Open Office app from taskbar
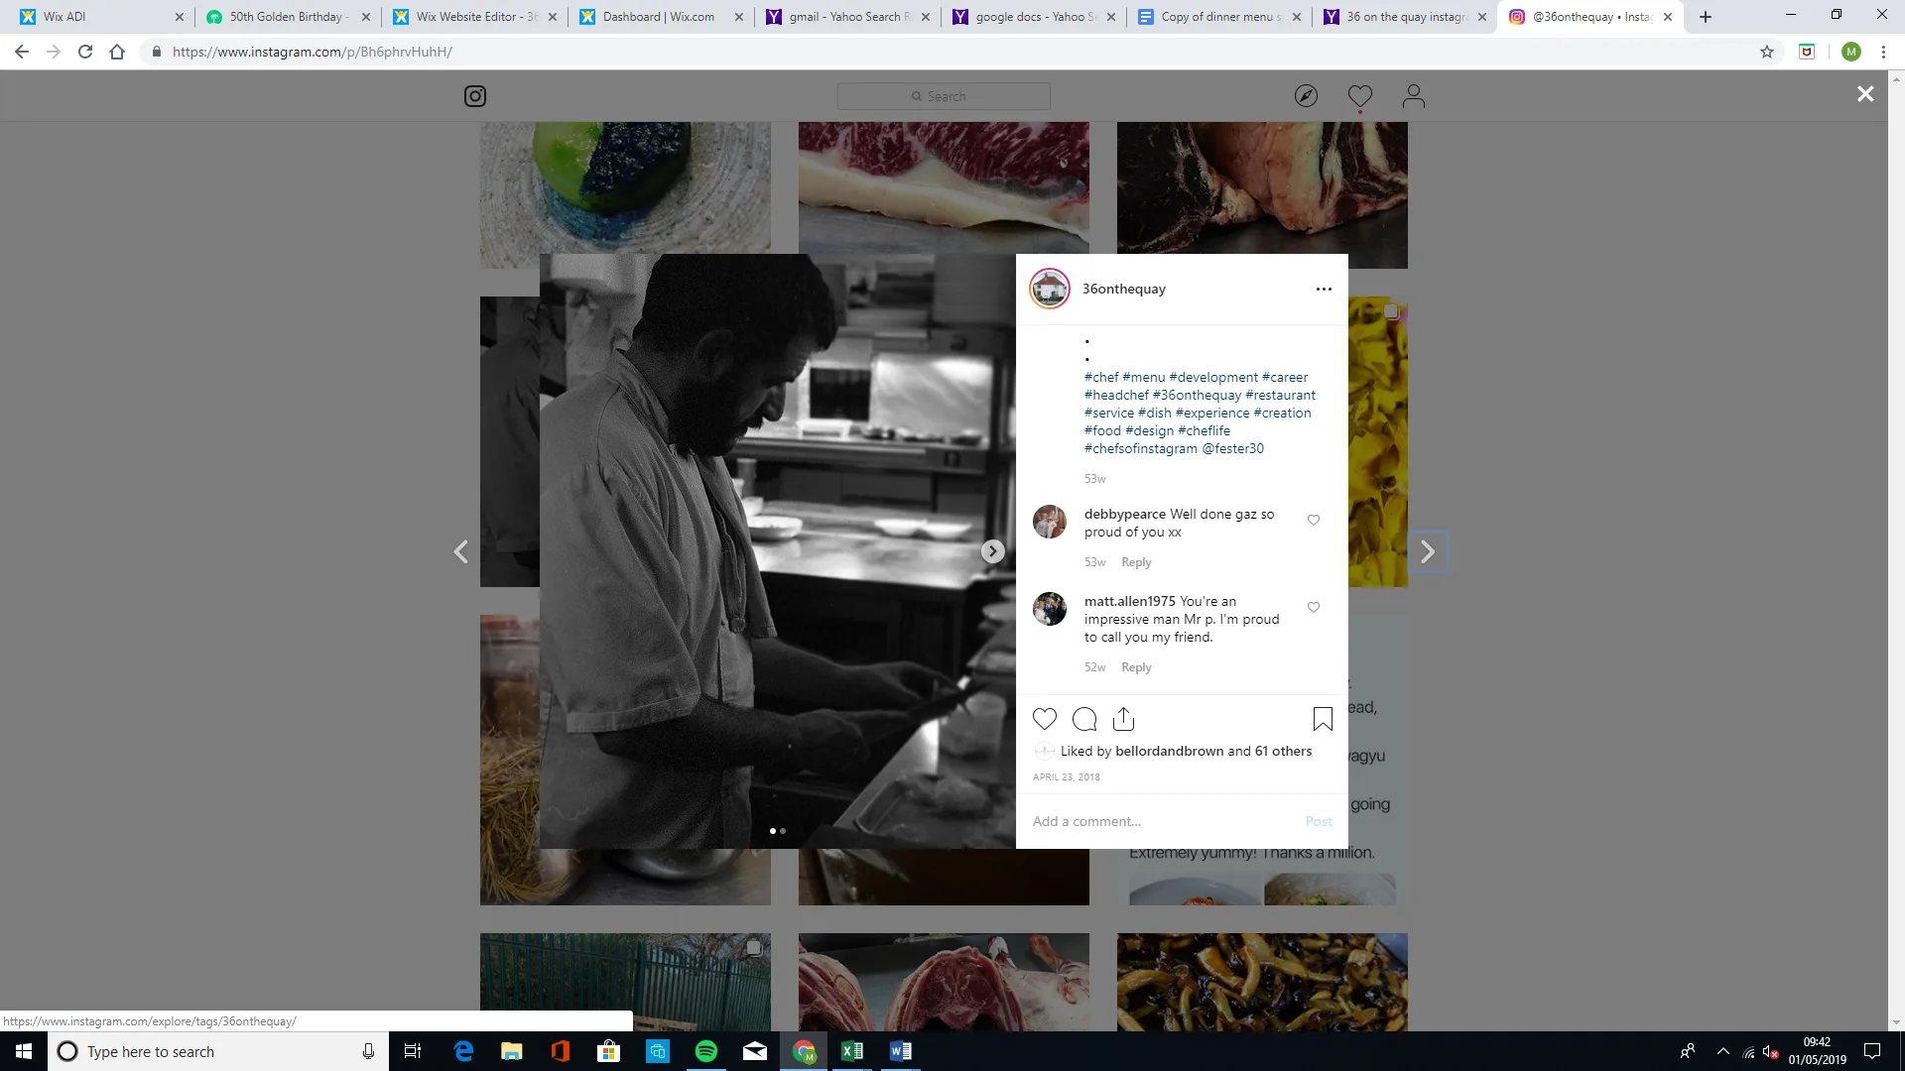Image resolution: width=1905 pixels, height=1071 pixels. coord(561,1051)
